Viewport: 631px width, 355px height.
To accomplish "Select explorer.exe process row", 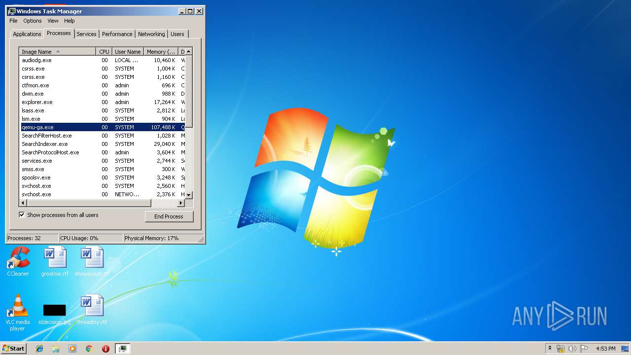I will point(102,102).
